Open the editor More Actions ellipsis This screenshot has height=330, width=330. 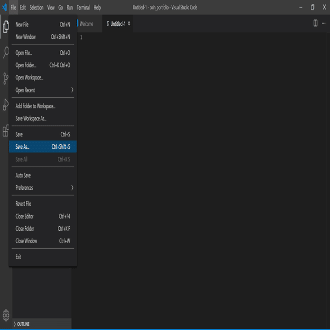324,23
